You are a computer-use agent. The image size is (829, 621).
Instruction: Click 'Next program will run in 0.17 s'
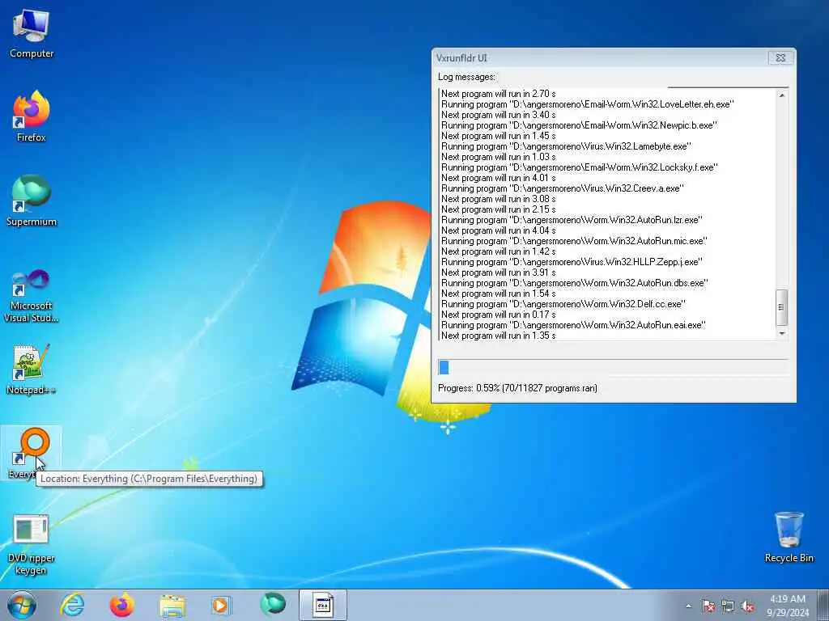499,315
